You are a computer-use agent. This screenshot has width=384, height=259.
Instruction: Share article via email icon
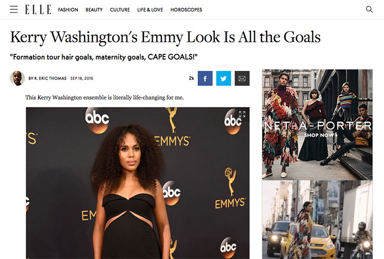pyautogui.click(x=242, y=78)
